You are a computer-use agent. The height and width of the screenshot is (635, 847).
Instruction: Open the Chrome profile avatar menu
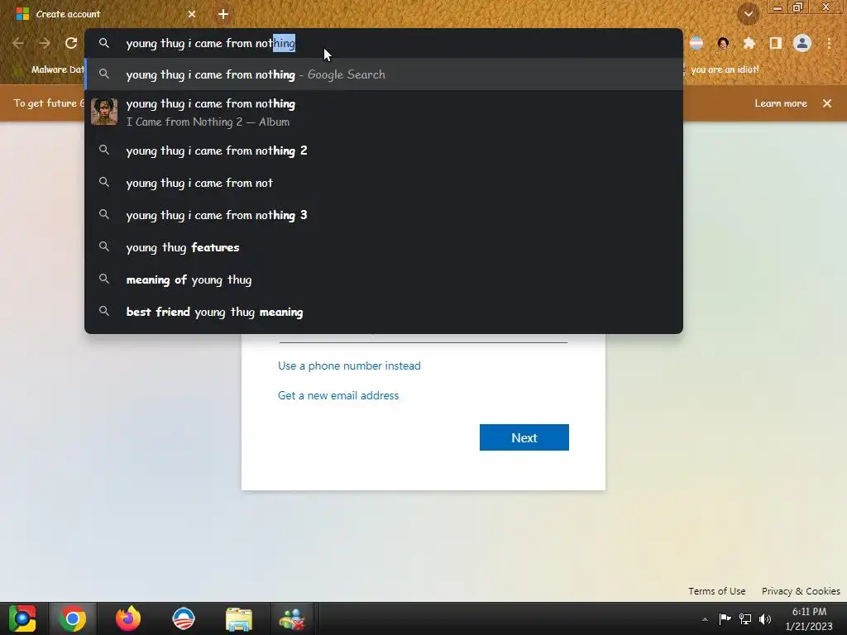[x=802, y=43]
